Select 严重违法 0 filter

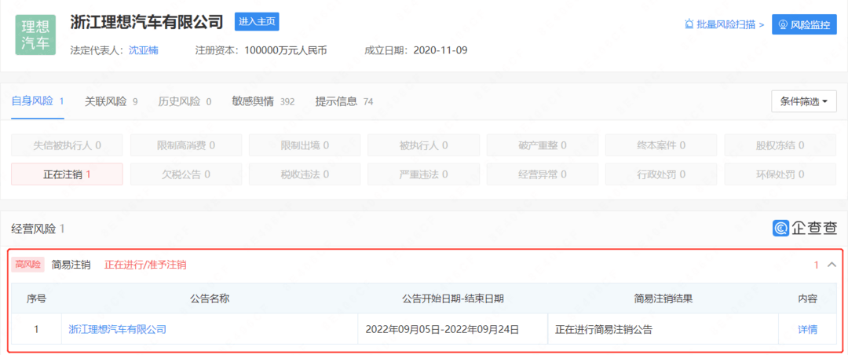[423, 174]
